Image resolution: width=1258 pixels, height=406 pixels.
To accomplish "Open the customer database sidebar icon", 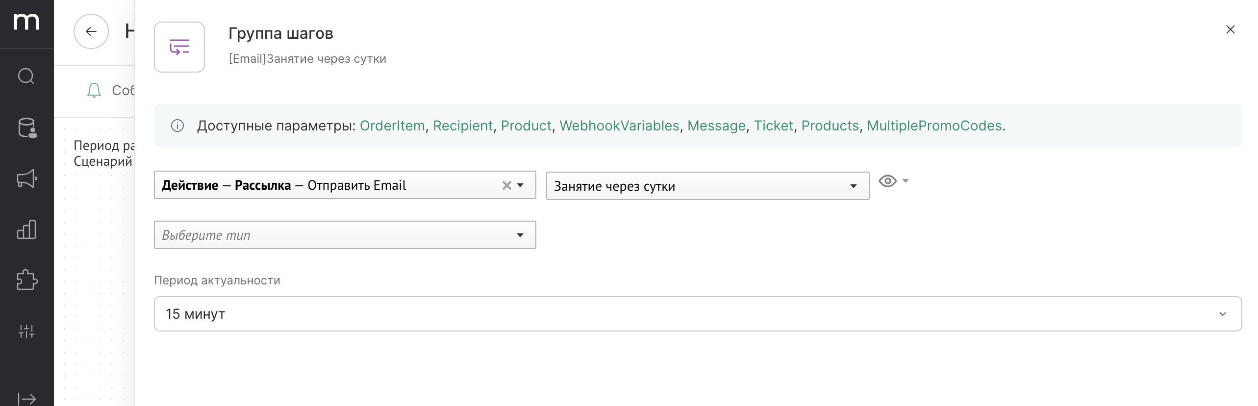I will point(27,128).
